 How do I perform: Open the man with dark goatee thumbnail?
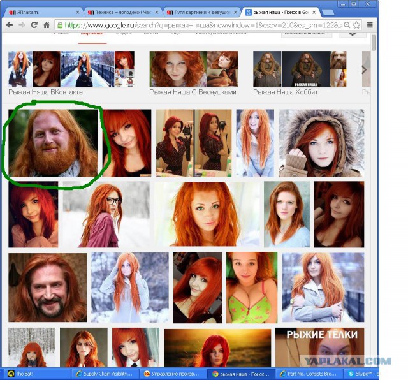pos(47,288)
